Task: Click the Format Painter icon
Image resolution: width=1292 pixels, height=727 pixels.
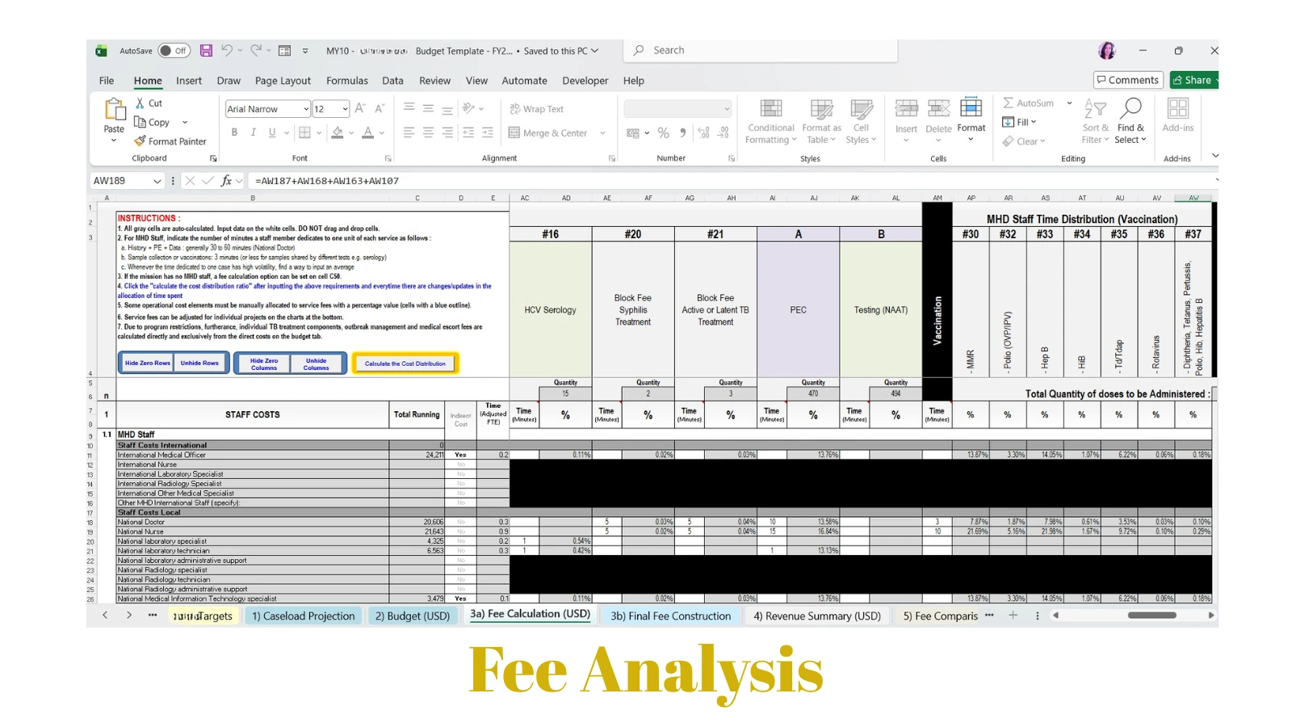Action: (141, 141)
